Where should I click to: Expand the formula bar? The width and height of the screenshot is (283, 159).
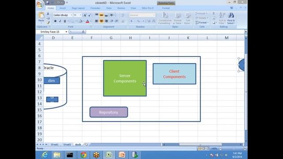[x=246, y=32]
